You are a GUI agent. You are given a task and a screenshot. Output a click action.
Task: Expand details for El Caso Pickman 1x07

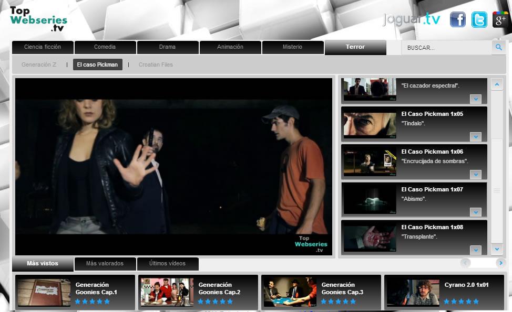tap(476, 212)
